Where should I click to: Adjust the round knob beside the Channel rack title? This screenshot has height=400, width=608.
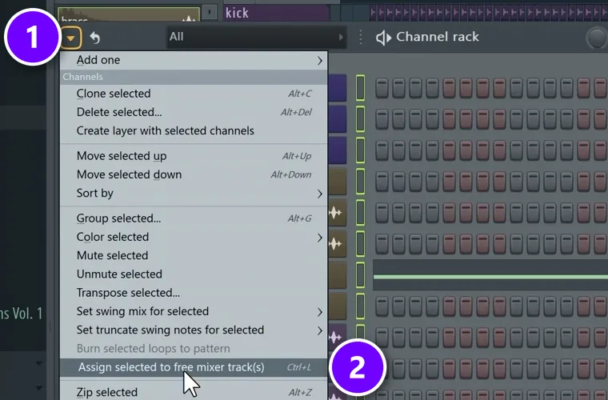tap(597, 38)
